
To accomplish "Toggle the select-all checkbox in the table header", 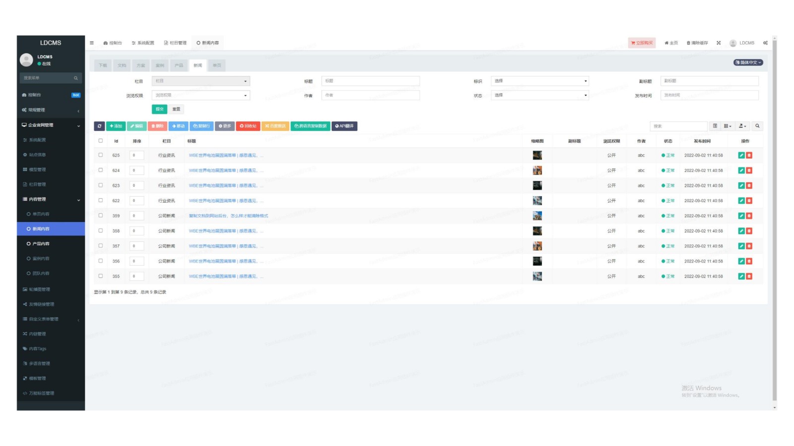I will point(101,141).
